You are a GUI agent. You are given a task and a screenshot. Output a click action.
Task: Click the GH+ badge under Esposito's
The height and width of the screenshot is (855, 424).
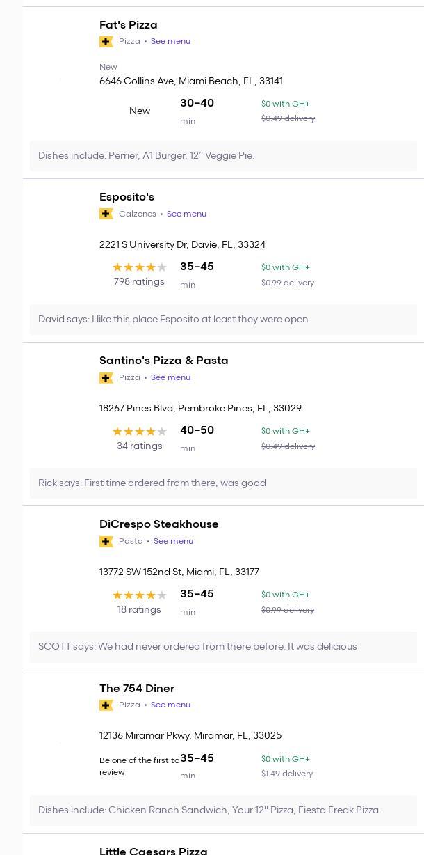(106, 214)
